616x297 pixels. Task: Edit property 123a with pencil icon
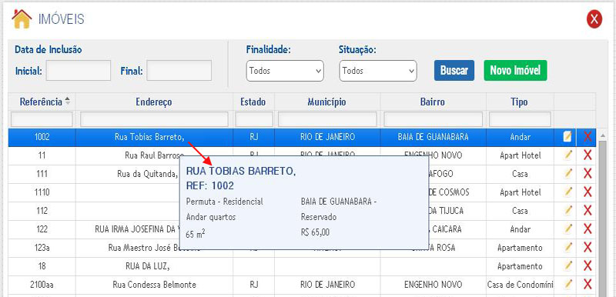tap(567, 248)
